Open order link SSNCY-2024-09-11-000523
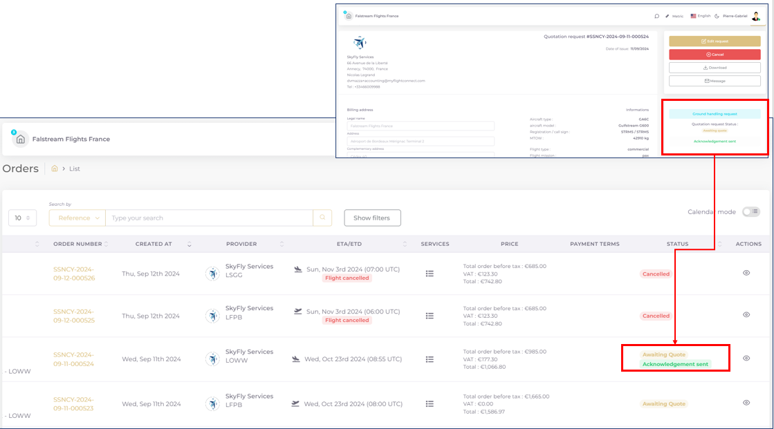The image size is (774, 429). tap(74, 404)
